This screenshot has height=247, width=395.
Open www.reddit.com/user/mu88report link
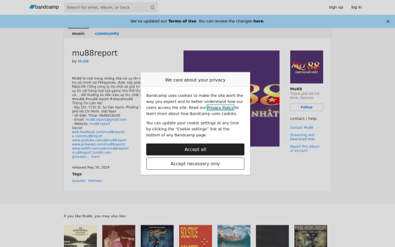pos(100,148)
